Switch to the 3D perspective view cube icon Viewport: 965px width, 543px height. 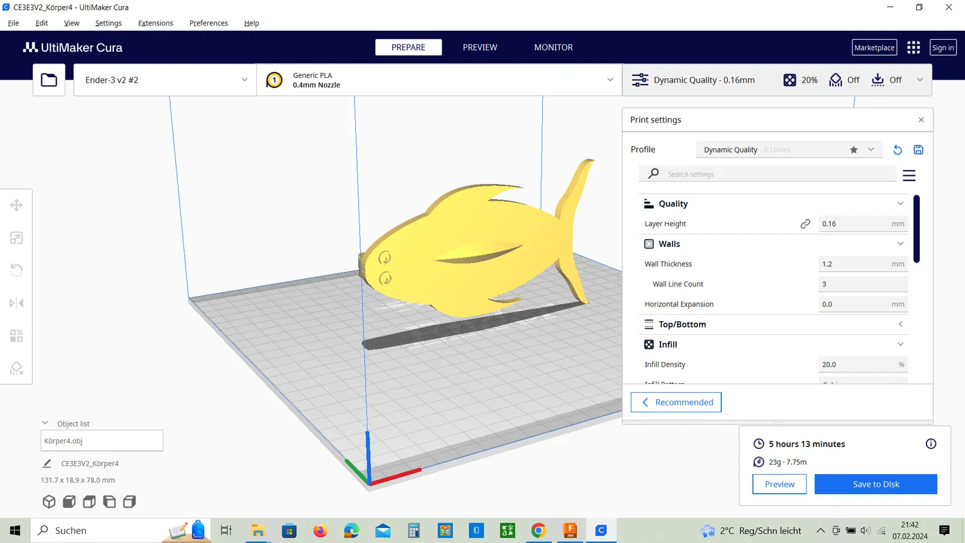[49, 501]
